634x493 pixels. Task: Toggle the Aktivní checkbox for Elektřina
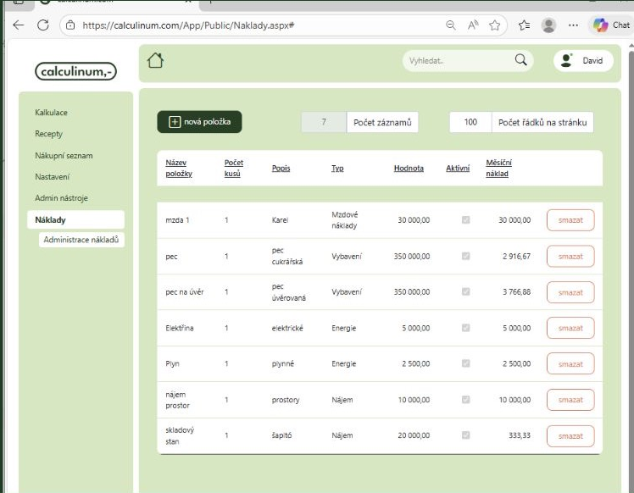click(466, 328)
